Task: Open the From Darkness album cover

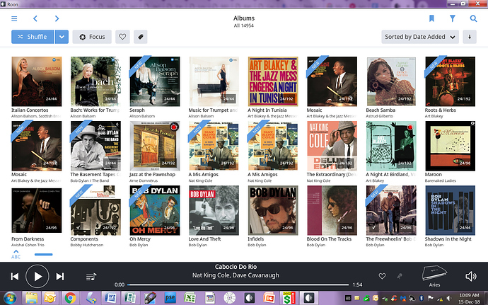Action: (37, 210)
